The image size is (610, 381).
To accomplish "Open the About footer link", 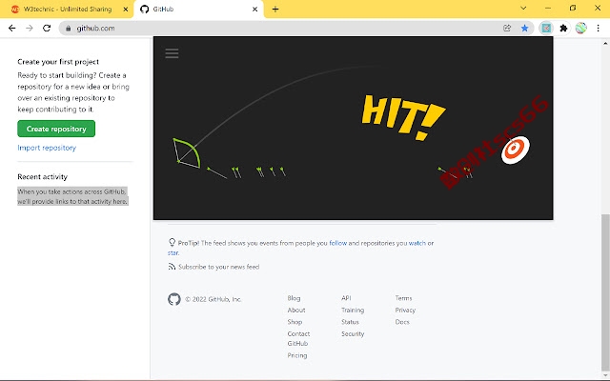I will (296, 310).
